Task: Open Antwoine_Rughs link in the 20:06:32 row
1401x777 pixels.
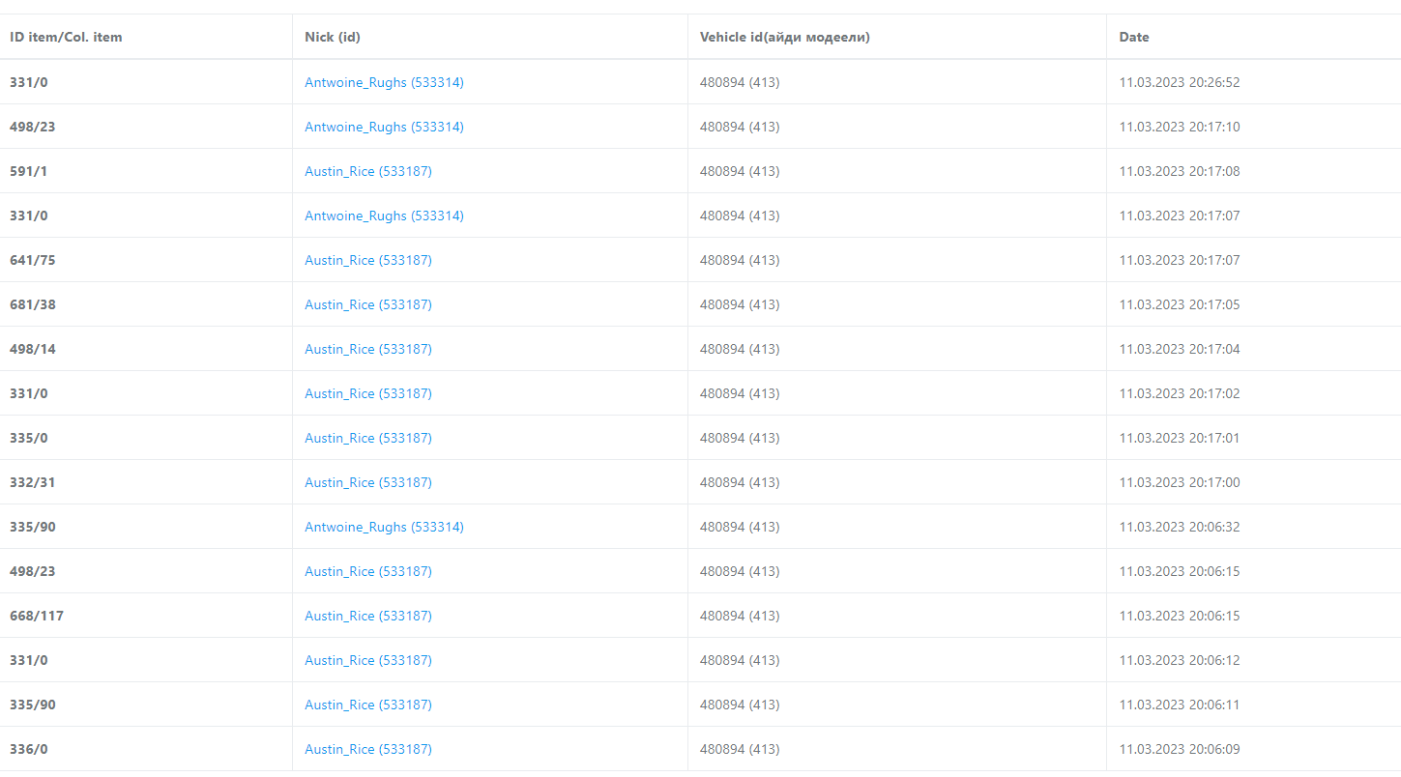Action: pyautogui.click(x=384, y=528)
